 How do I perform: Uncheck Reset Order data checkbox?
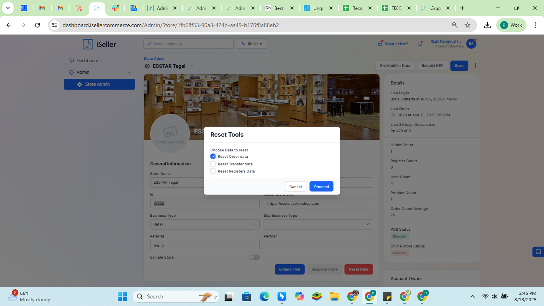tap(213, 157)
